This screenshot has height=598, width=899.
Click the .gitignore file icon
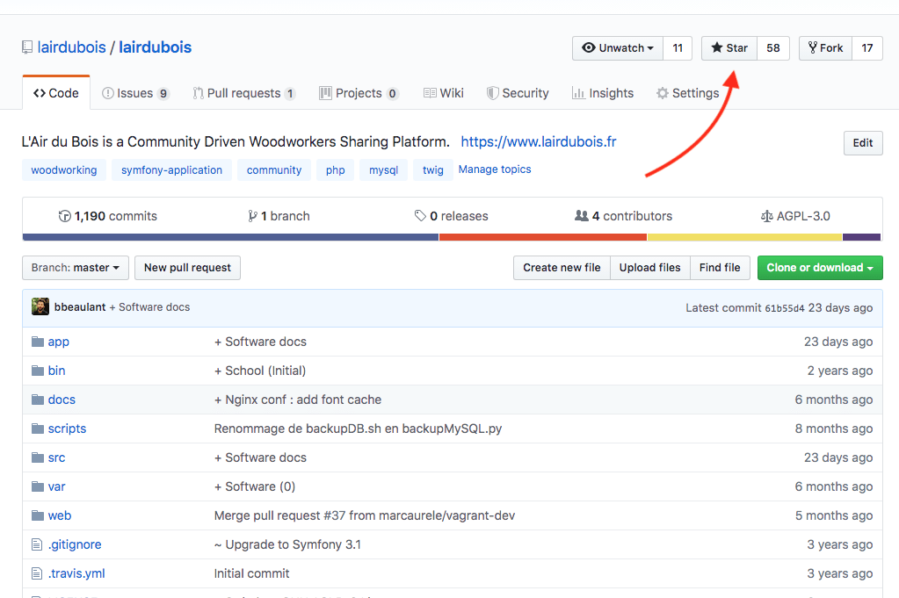(37, 544)
